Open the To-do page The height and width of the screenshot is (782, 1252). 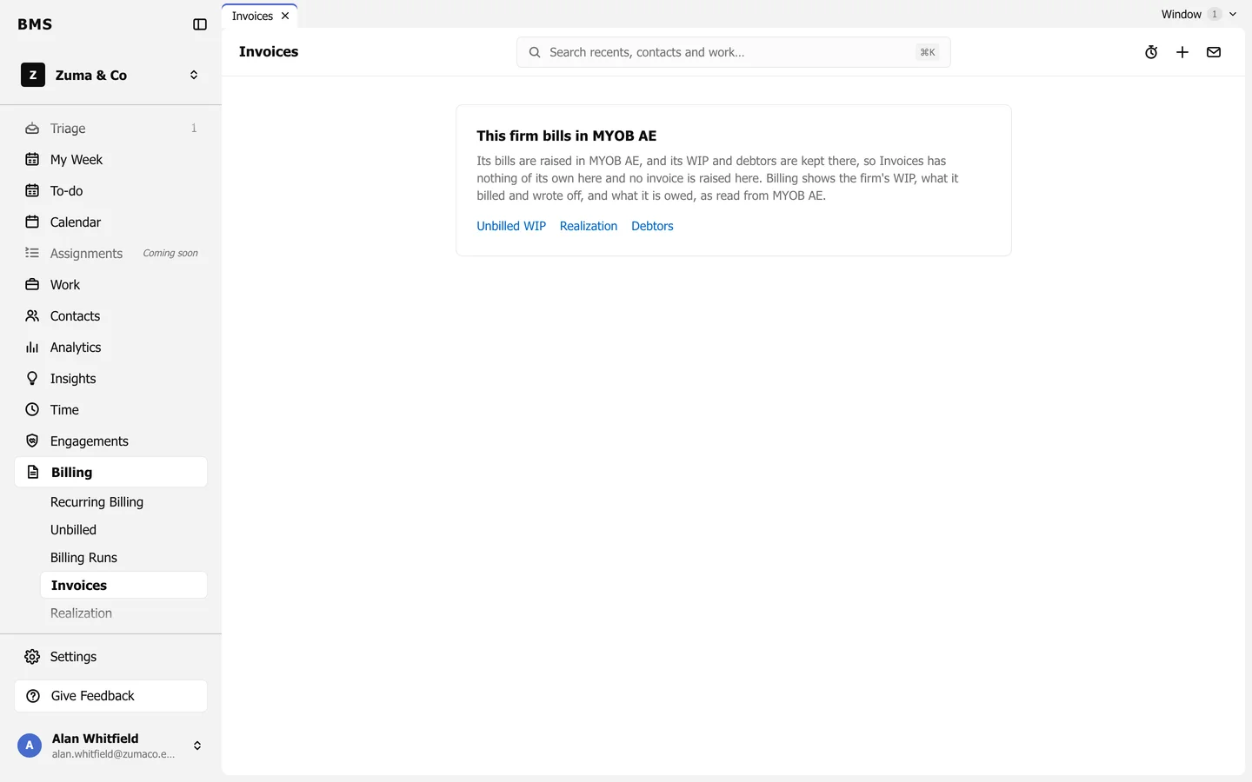pos(110,191)
